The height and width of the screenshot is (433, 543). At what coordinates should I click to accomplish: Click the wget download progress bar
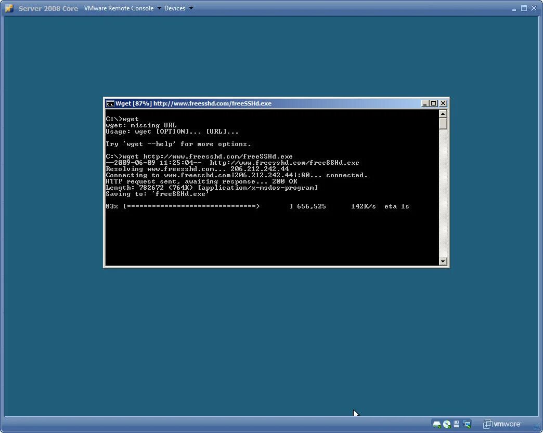pyautogui.click(x=208, y=206)
